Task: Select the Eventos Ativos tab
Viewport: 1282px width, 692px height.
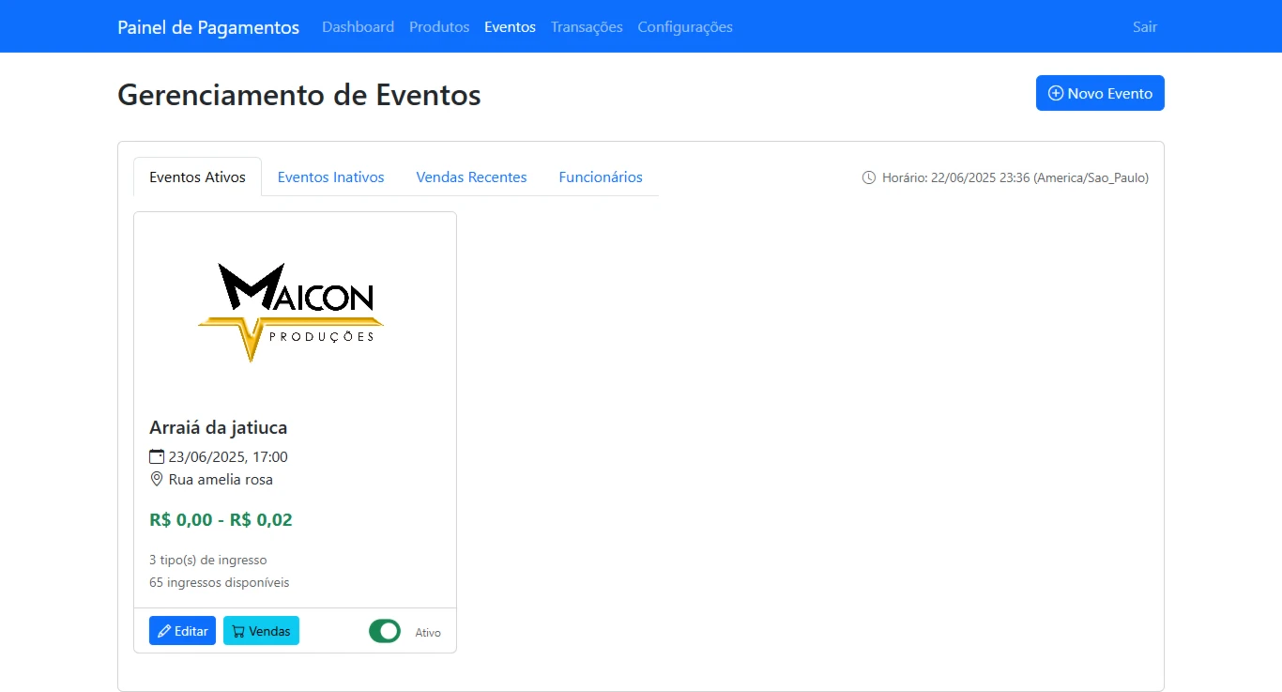Action: pos(197,177)
